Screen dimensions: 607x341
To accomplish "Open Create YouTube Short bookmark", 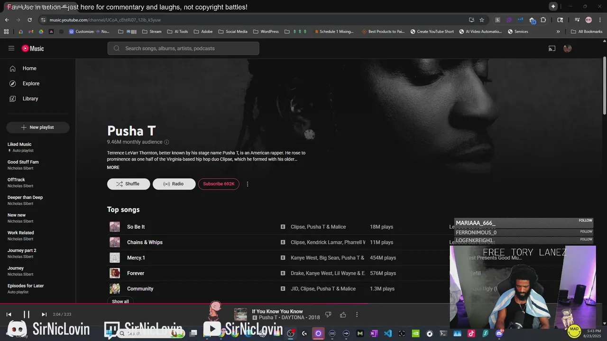I will (x=432, y=32).
